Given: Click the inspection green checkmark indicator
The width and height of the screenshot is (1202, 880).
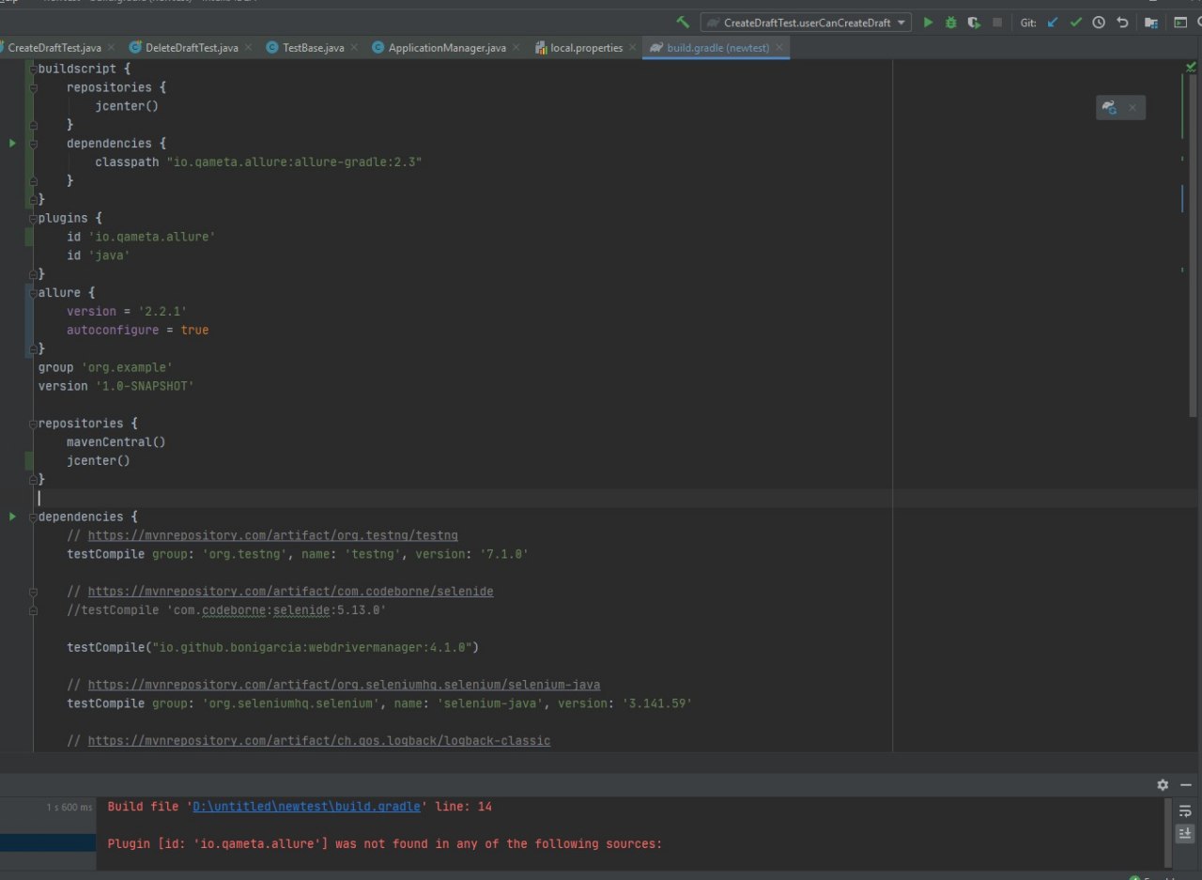Looking at the screenshot, I should coord(1191,67).
